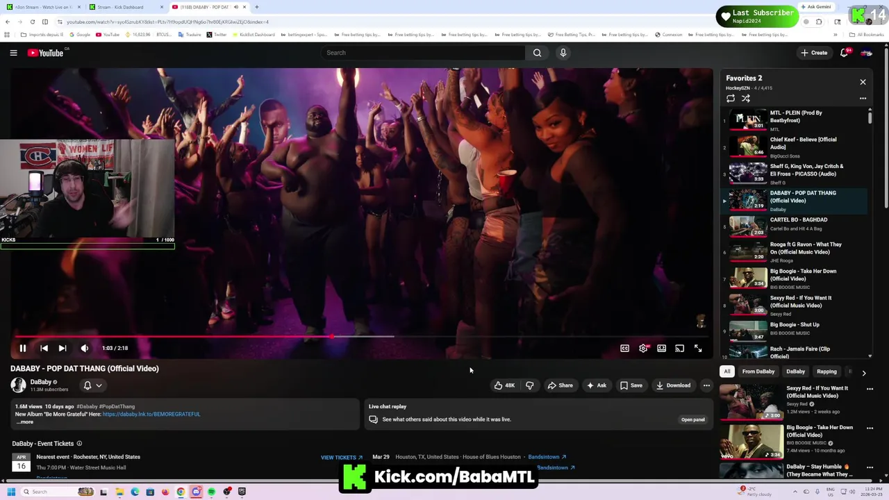Open the KickBot Dashboard bookmark
889x500 pixels.
254,35
